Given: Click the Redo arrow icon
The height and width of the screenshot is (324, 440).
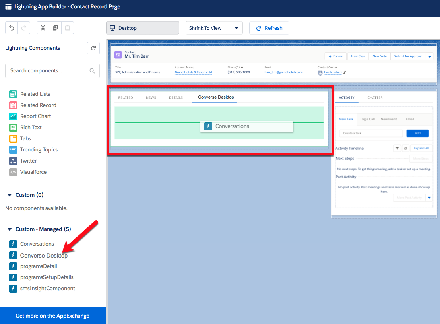Looking at the screenshot, I should [x=24, y=28].
